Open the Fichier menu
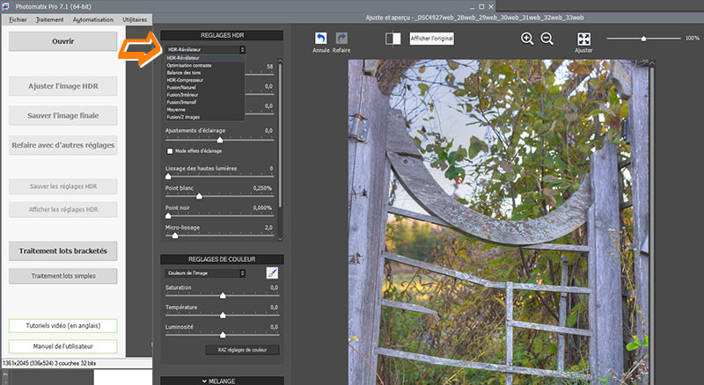The height and width of the screenshot is (385, 704). [x=18, y=19]
